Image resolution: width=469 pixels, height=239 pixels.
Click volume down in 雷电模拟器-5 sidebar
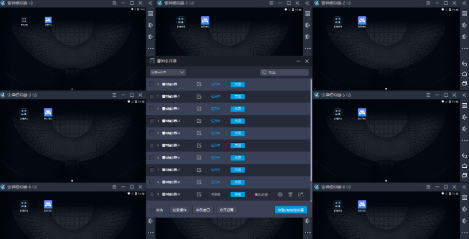click(464, 129)
